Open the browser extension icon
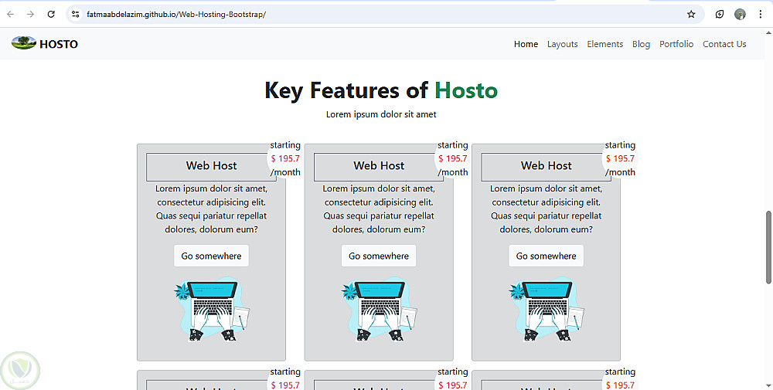The height and width of the screenshot is (390, 773). pyautogui.click(x=719, y=14)
